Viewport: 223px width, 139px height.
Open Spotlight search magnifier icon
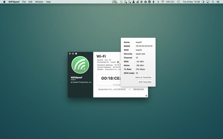coord(213,2)
